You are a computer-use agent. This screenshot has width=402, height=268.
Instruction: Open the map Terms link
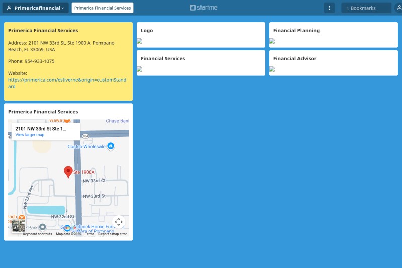point(90,234)
